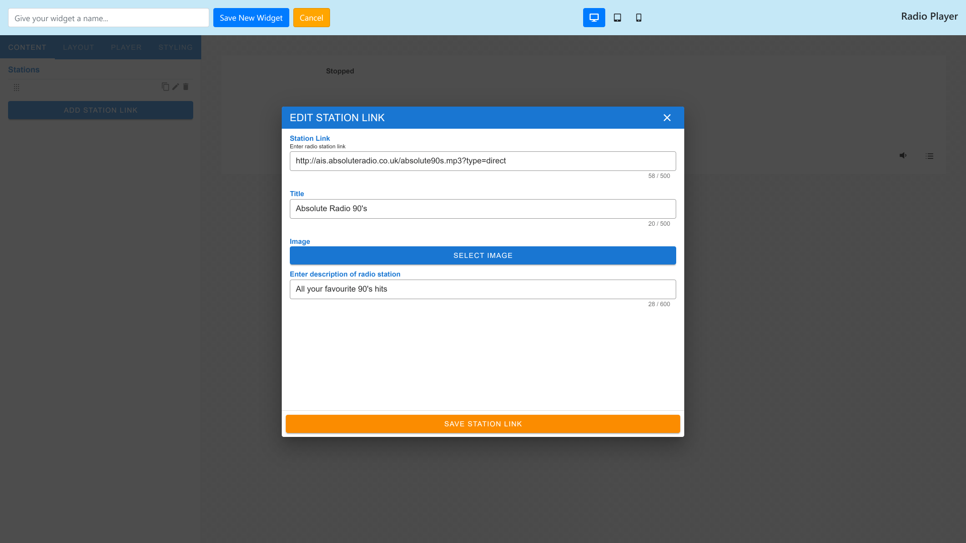Click the EDIT STATION LINK header text
This screenshot has height=543, width=966.
(337, 118)
